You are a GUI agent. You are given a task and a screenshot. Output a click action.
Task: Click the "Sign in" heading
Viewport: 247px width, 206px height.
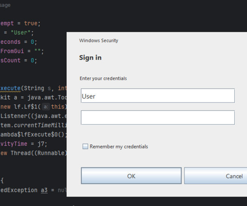coord(90,58)
